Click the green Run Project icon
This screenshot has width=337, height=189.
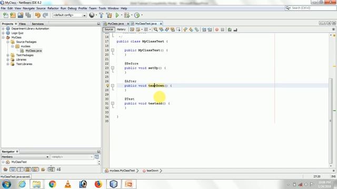tap(117, 15)
